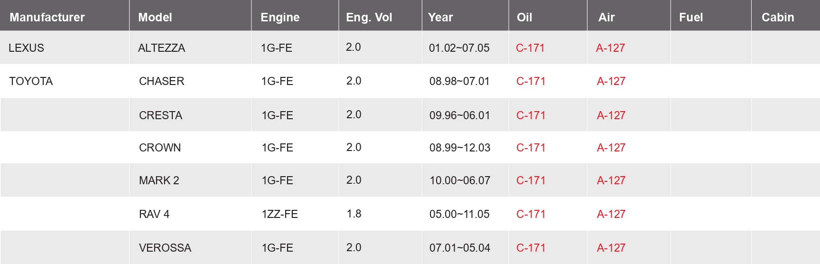Click the Engine column header
This screenshot has width=820, height=264.
[280, 18]
